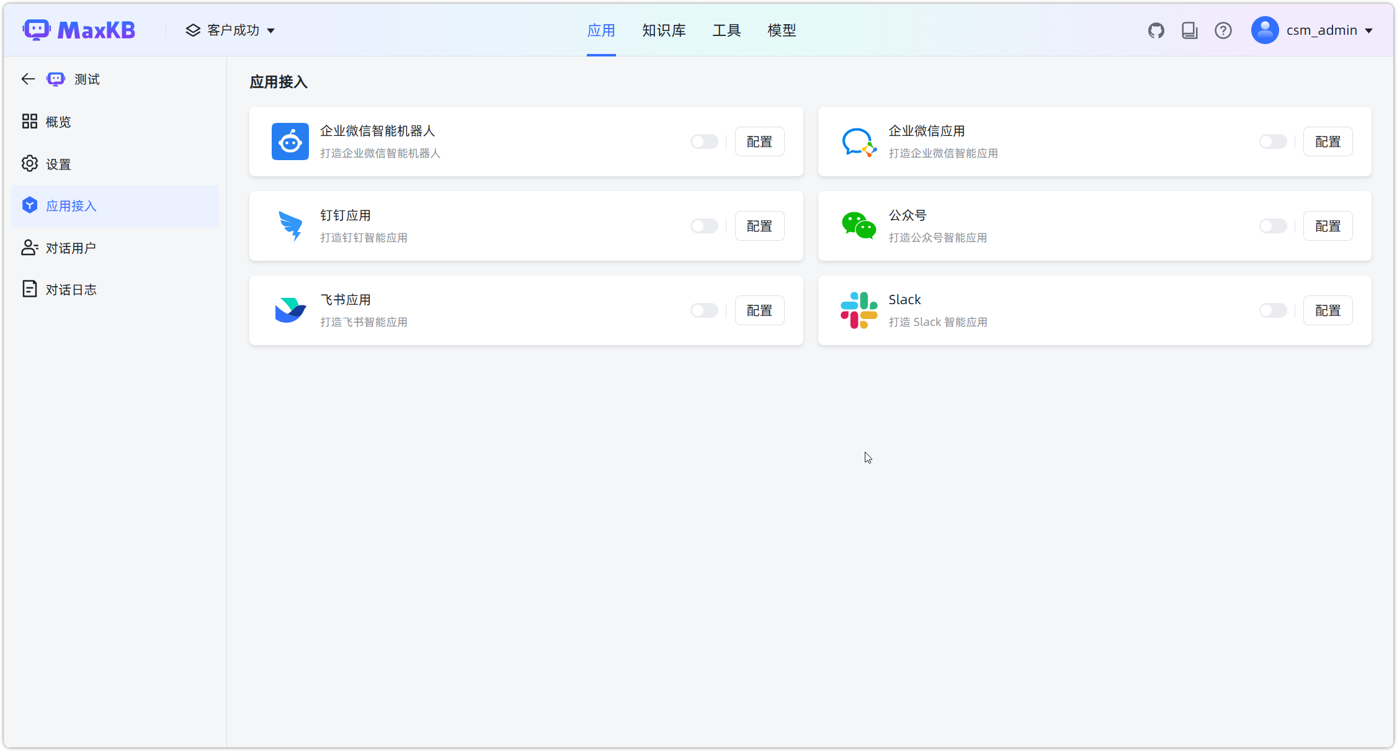Enable the 企业微信智能机器人 toggle
Image resolution: width=1397 pixels, height=751 pixels.
704,142
